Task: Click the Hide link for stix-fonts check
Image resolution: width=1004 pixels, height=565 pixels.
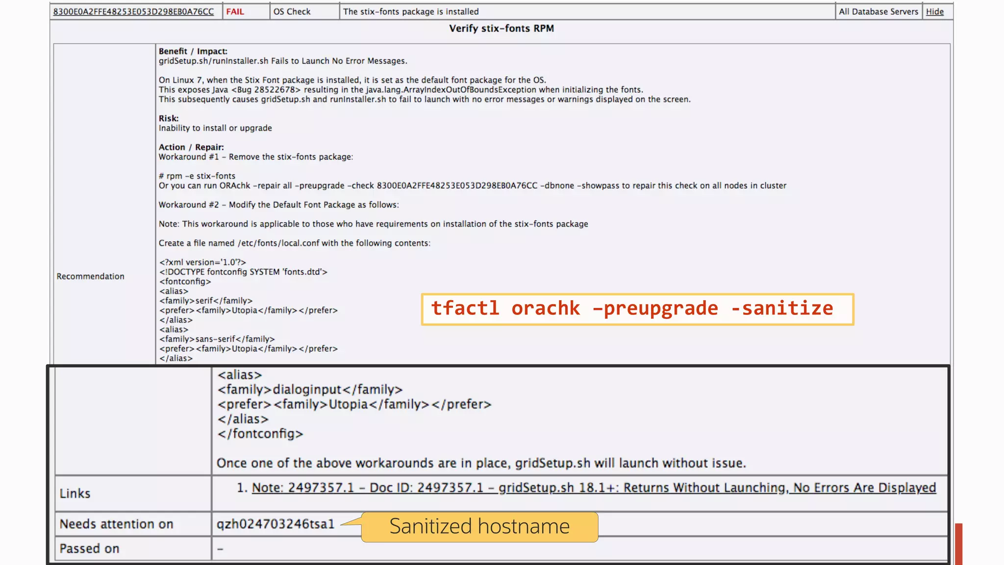Action: pos(934,12)
